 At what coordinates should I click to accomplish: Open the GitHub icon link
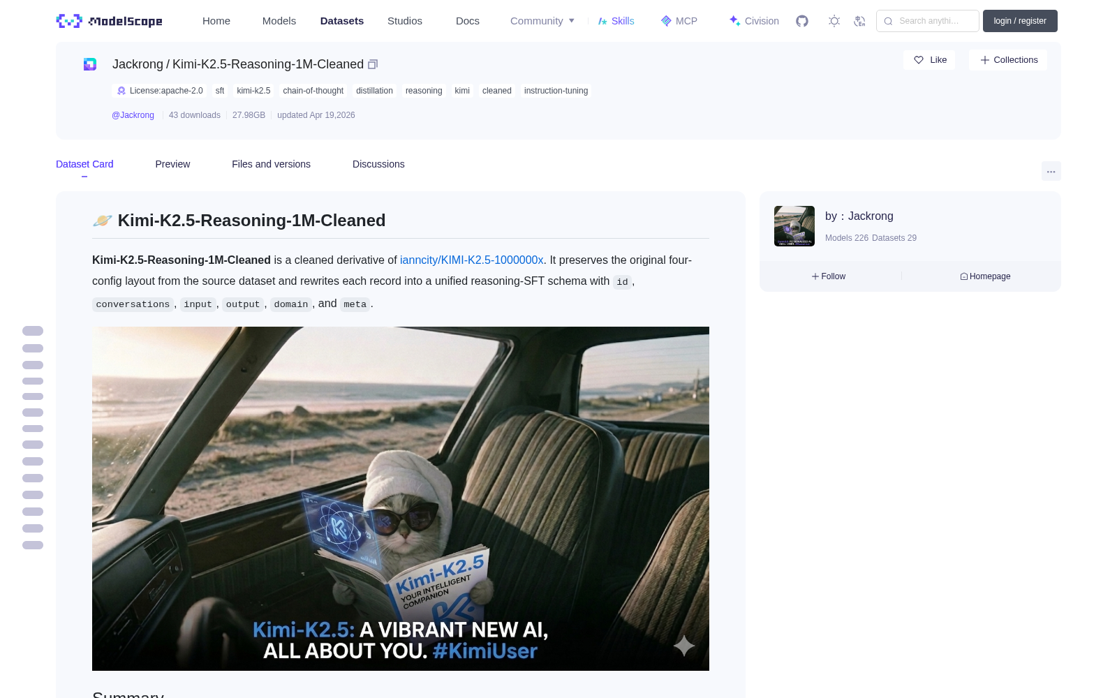802,21
